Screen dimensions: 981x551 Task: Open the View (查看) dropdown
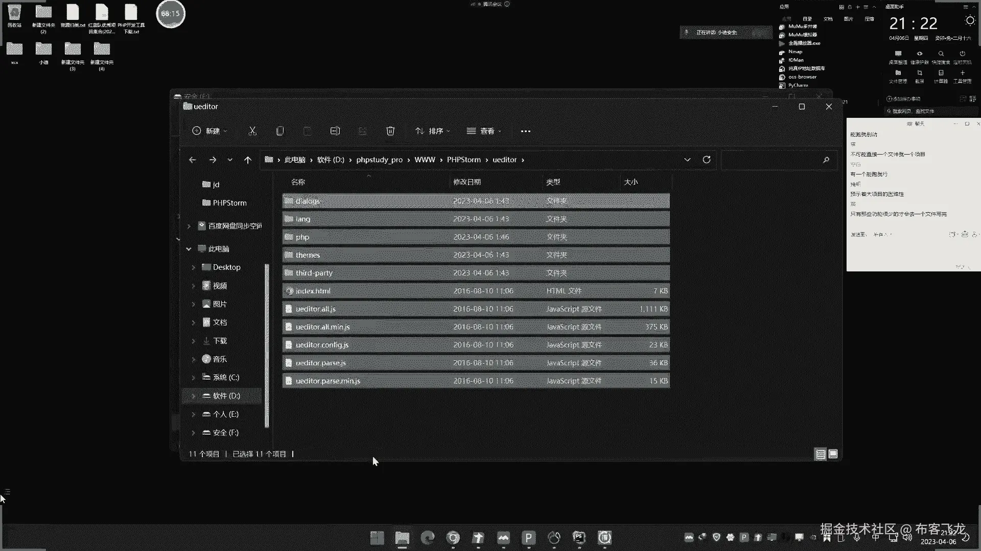tap(483, 131)
